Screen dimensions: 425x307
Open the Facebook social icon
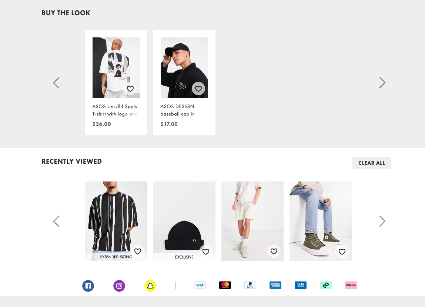click(88, 286)
